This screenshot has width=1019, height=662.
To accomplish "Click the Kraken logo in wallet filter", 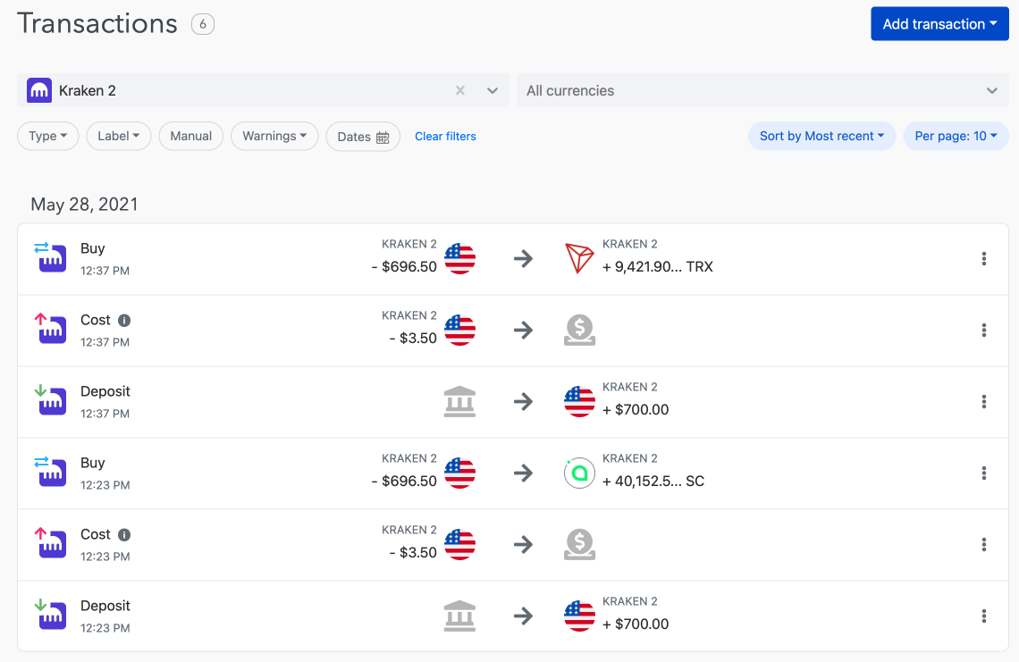I will (39, 91).
